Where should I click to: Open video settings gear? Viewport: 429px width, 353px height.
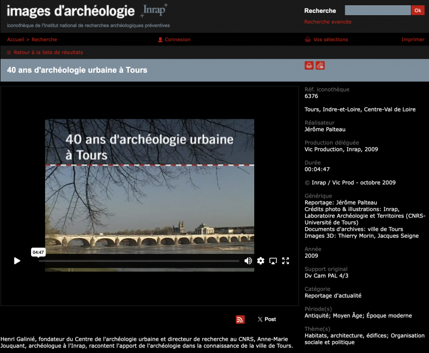[261, 261]
